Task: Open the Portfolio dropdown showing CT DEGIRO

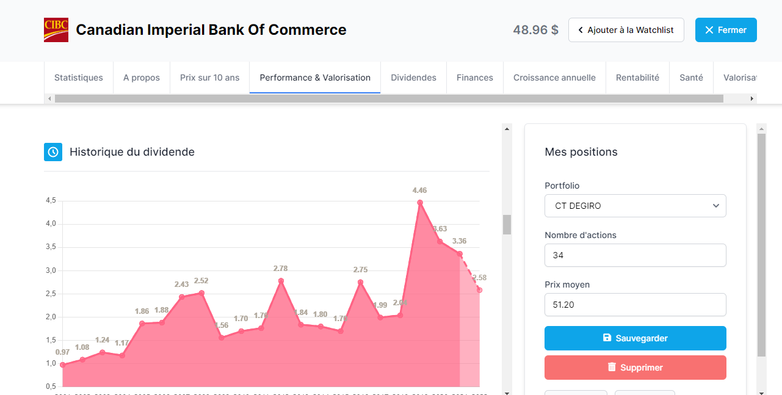Action: click(635, 206)
